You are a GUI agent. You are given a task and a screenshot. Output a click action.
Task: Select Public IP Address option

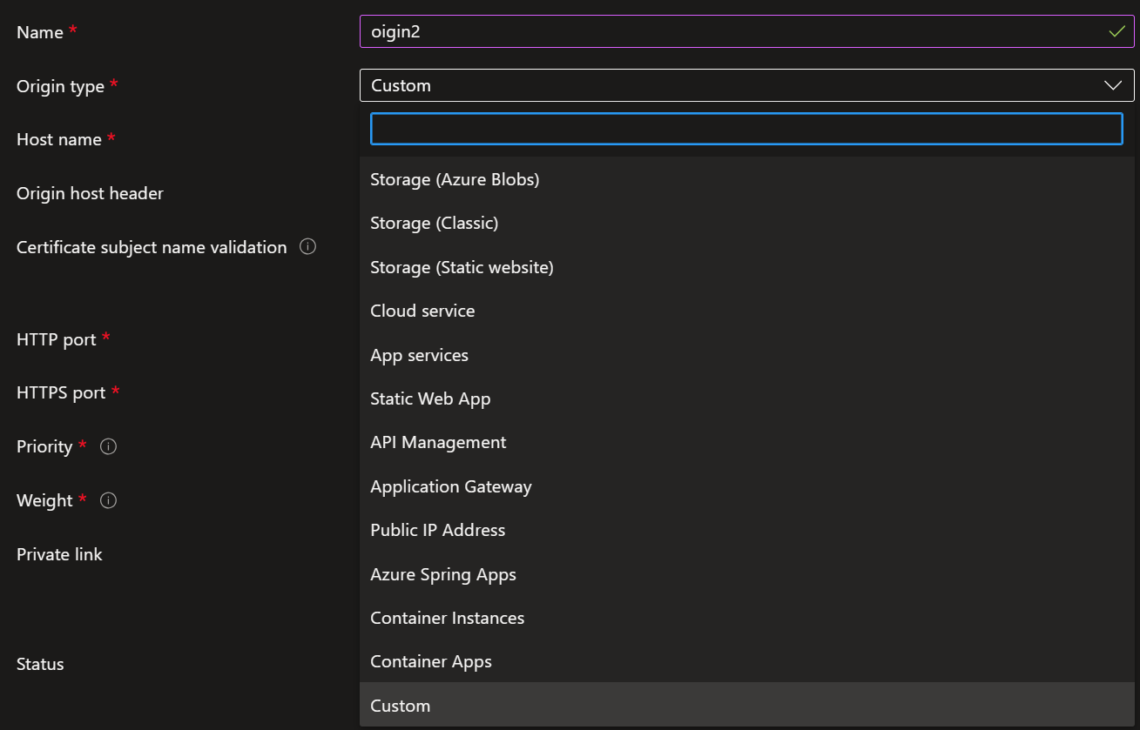point(437,530)
